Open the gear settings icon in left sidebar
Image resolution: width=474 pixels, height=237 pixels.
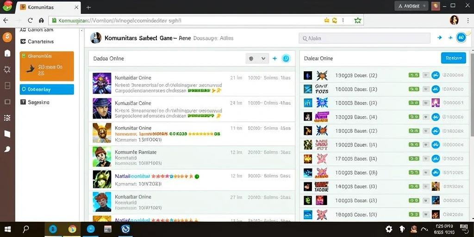[7, 69]
